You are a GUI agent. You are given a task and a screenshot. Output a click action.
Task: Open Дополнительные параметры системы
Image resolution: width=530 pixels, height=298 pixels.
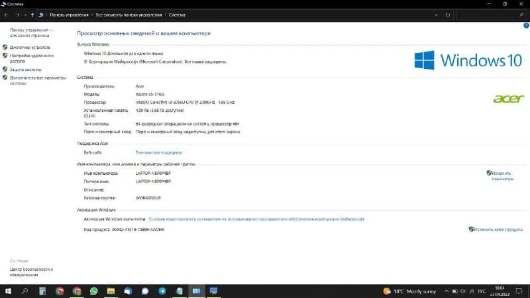[x=38, y=80]
